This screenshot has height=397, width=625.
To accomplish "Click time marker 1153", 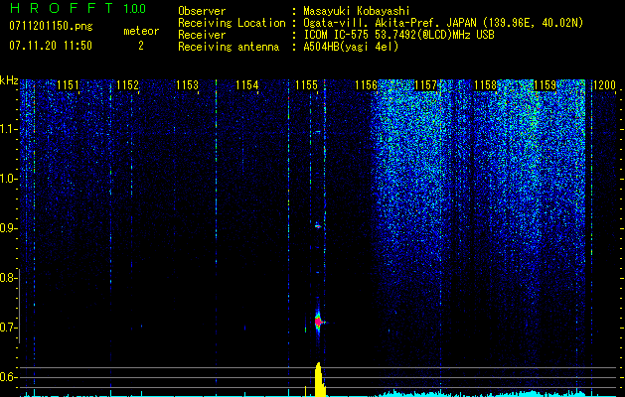I will pos(188,84).
